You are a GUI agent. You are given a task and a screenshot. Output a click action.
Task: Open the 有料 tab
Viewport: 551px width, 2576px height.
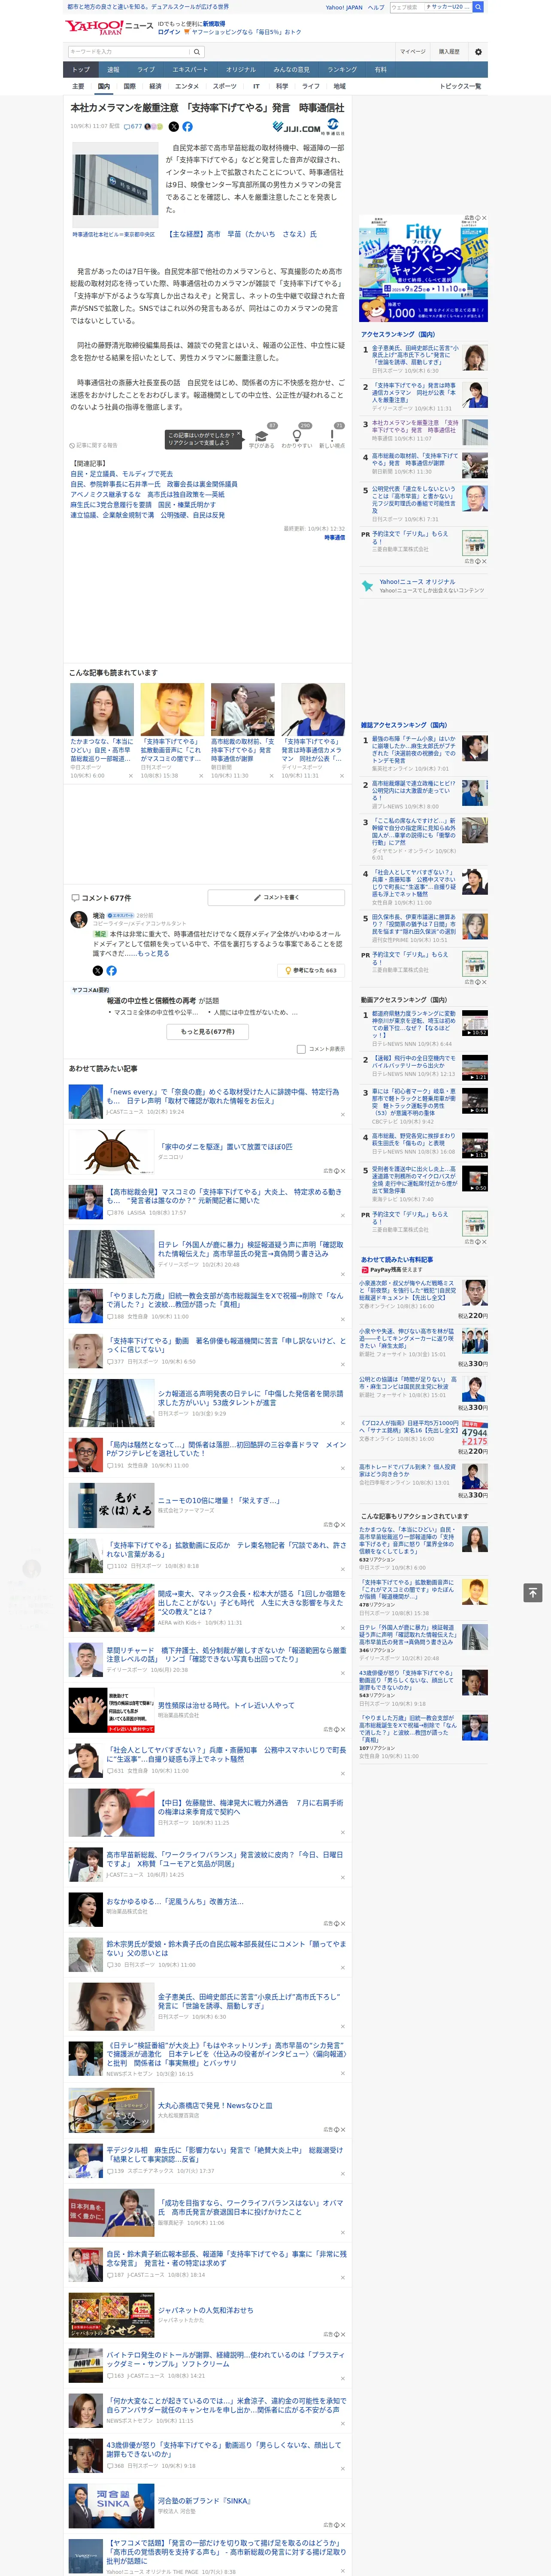point(381,70)
